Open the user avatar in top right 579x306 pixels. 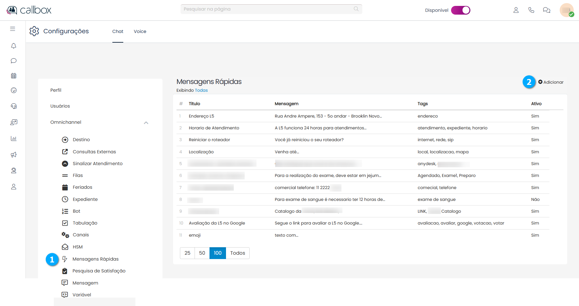click(x=566, y=10)
